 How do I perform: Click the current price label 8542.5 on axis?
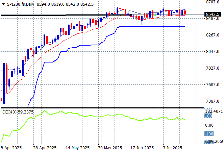click(x=213, y=15)
